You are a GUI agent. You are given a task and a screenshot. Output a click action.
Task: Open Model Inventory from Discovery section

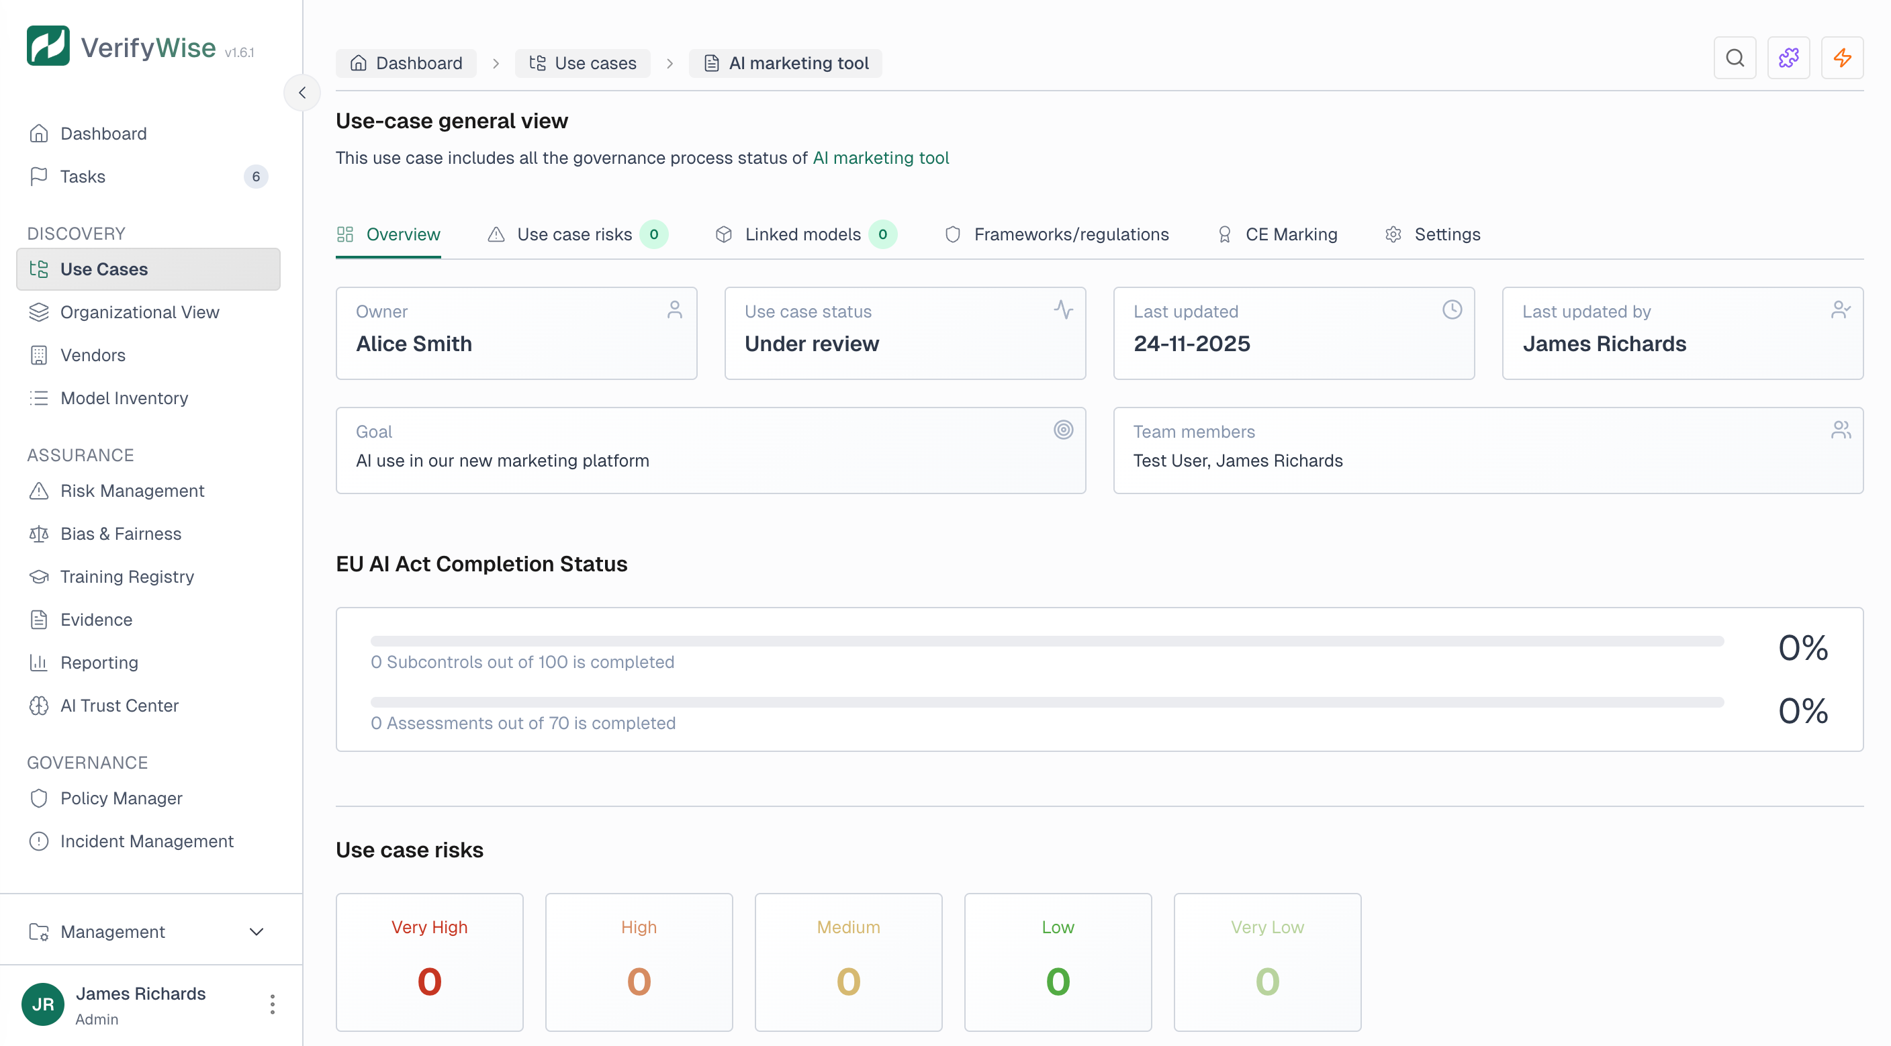[x=124, y=398]
